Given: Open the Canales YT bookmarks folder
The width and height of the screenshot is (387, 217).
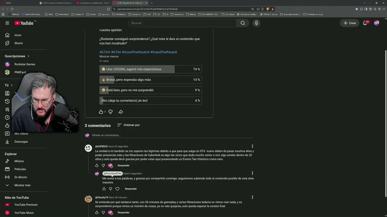Looking at the screenshot, I should (78, 14).
